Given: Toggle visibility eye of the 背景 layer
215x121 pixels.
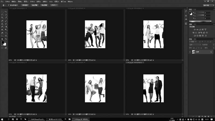Looking at the screenshot, I should (190, 52).
